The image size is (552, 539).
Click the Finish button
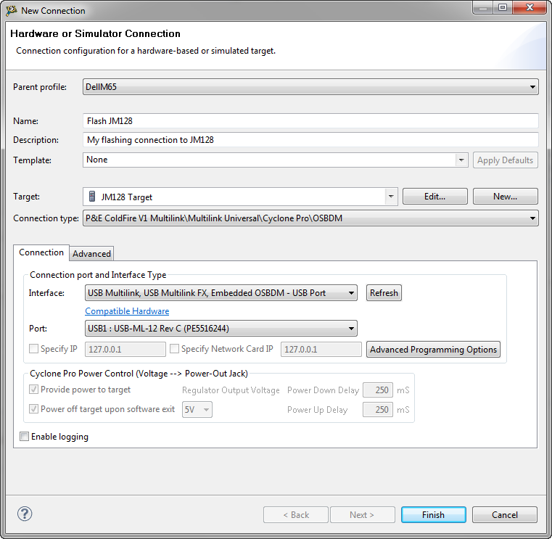pyautogui.click(x=433, y=515)
